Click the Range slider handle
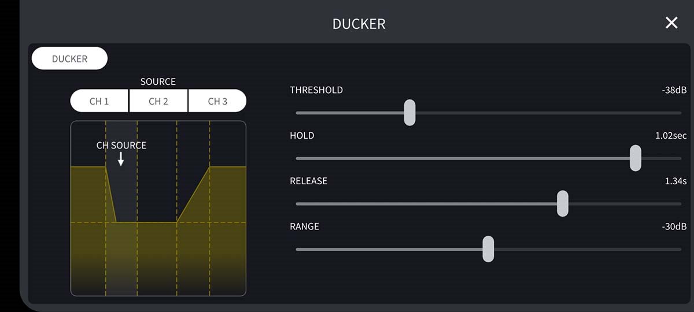The height and width of the screenshot is (312, 694). (488, 249)
